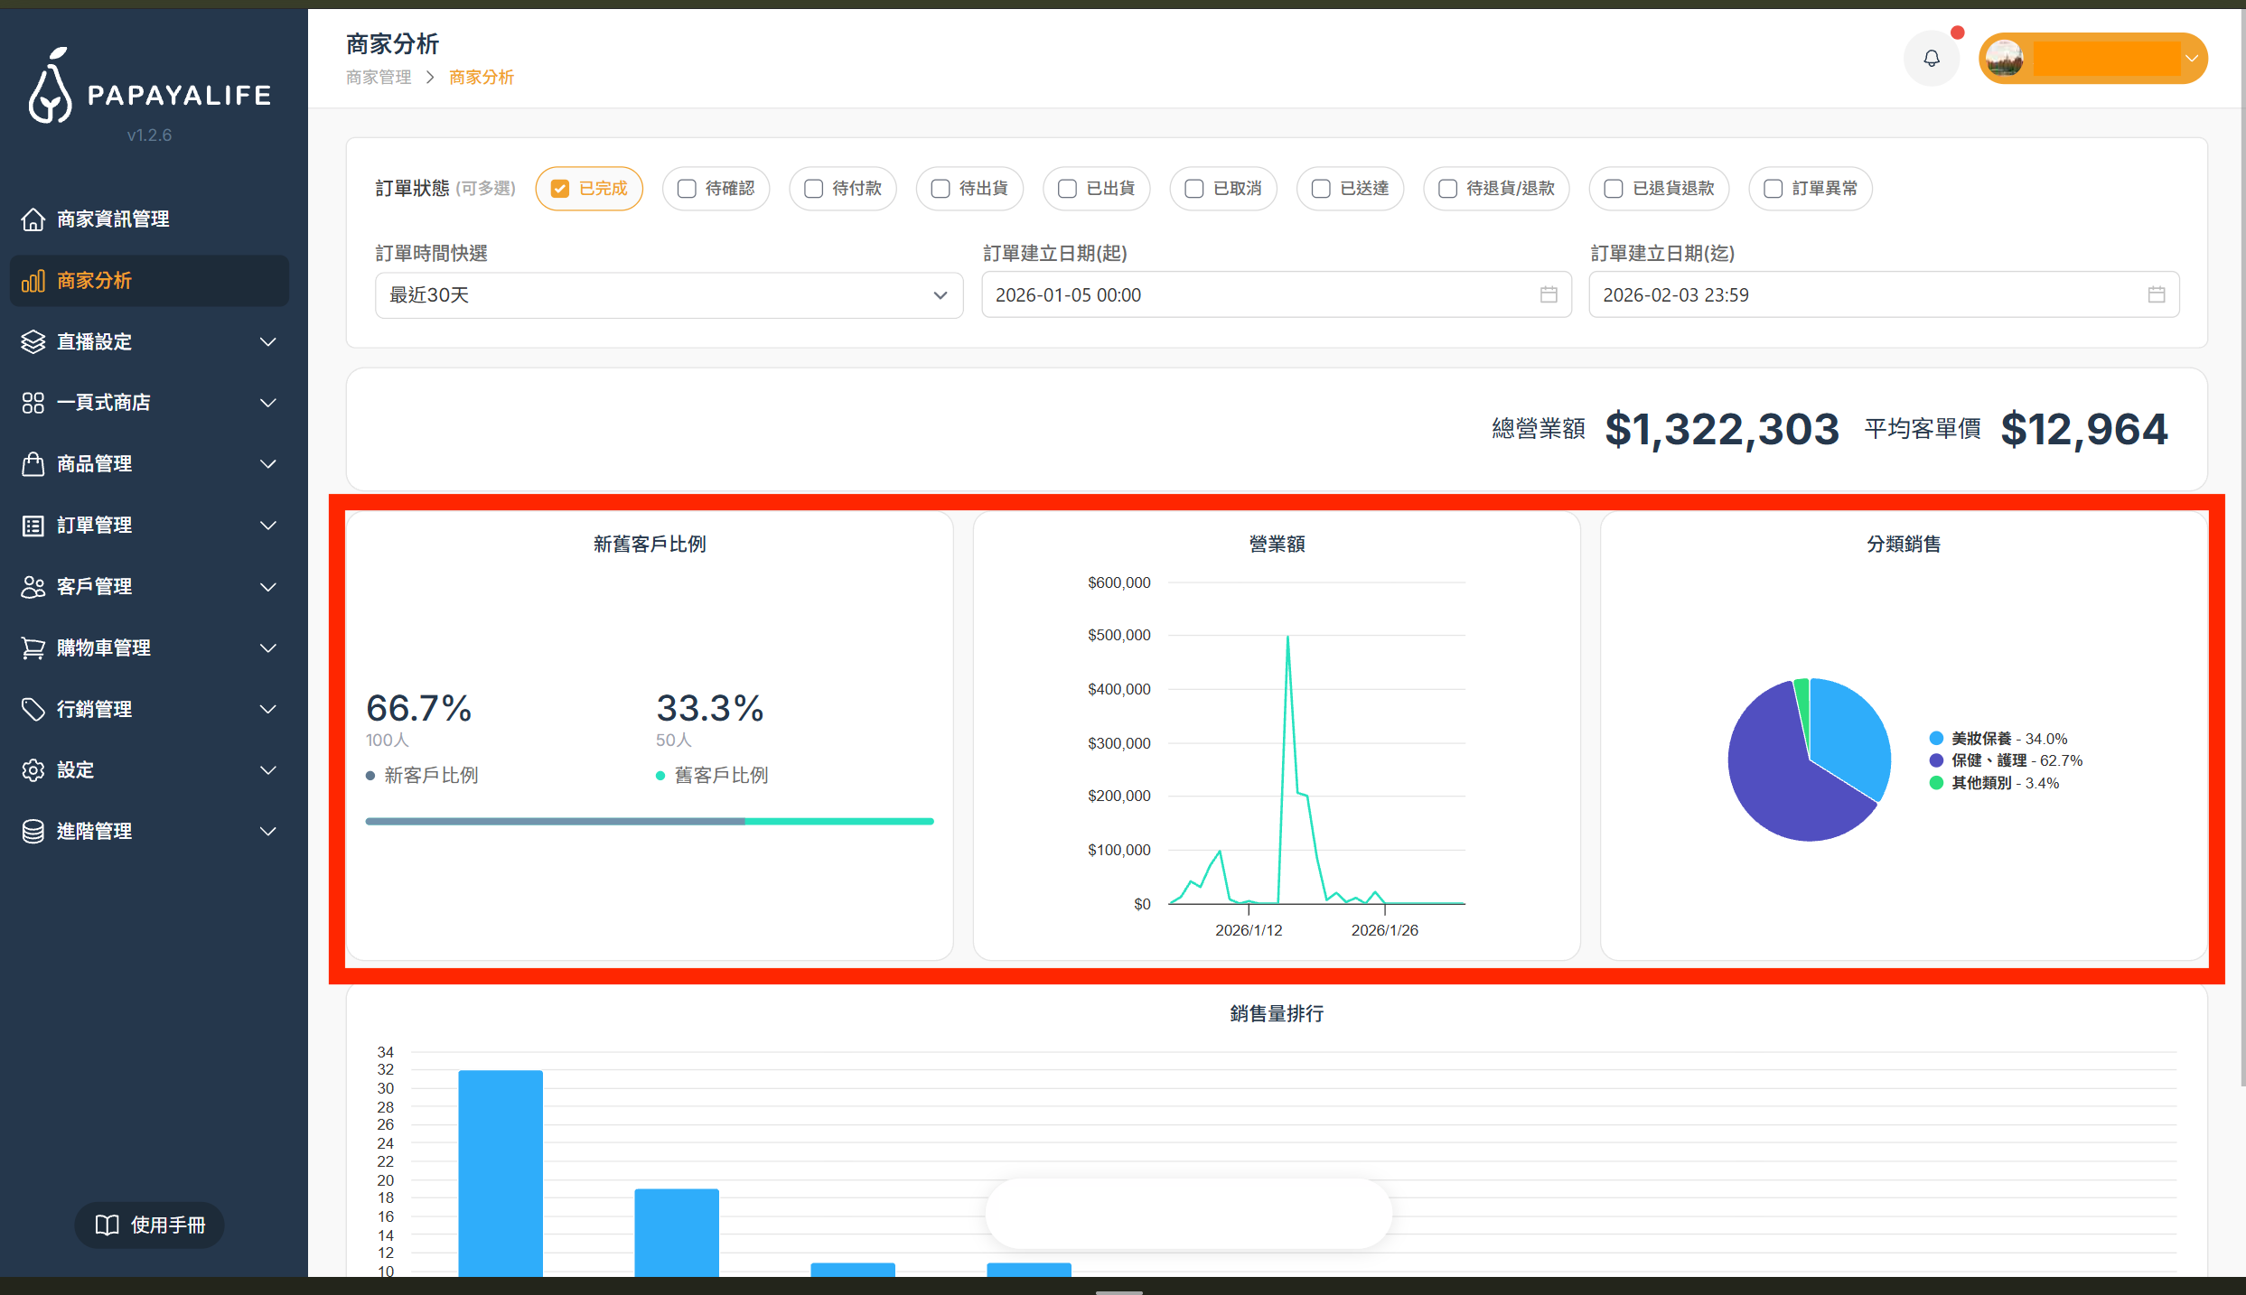Open calendar icon for start date
Image resolution: width=2246 pixels, height=1295 pixels.
click(1549, 294)
